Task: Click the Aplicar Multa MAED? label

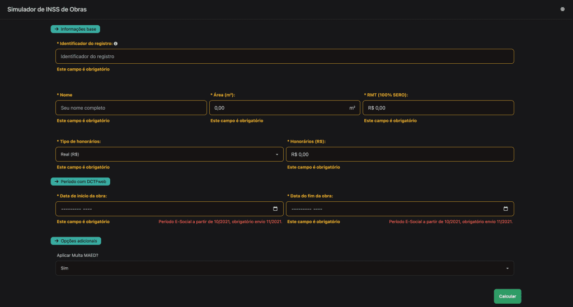Action: point(78,255)
